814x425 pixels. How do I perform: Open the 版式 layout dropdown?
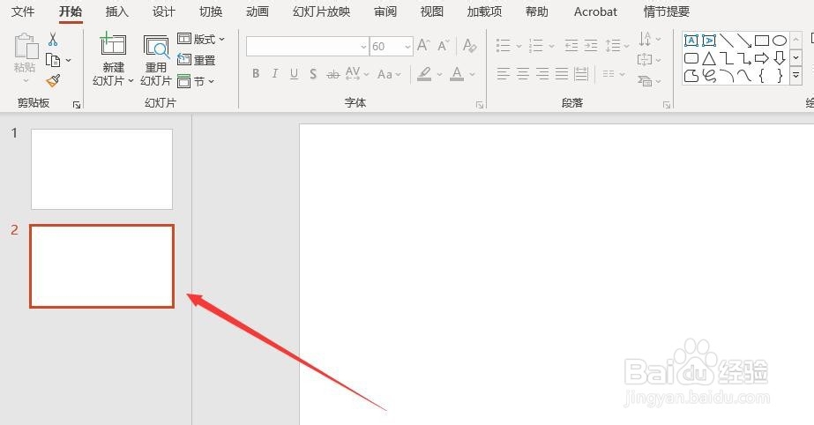tap(201, 39)
